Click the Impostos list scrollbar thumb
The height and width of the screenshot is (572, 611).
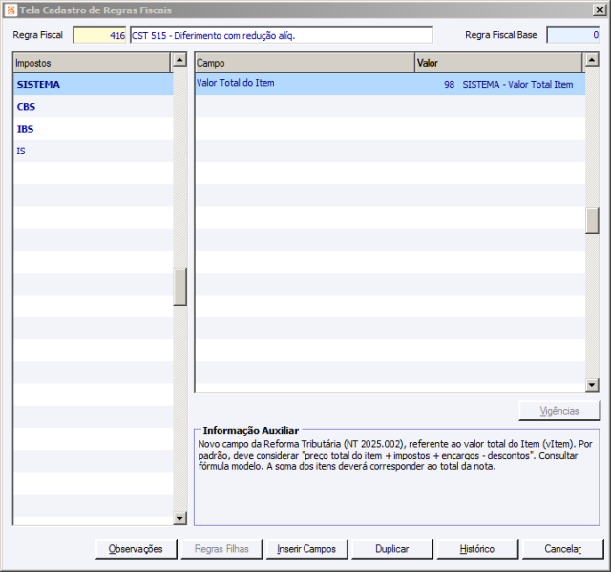(179, 287)
